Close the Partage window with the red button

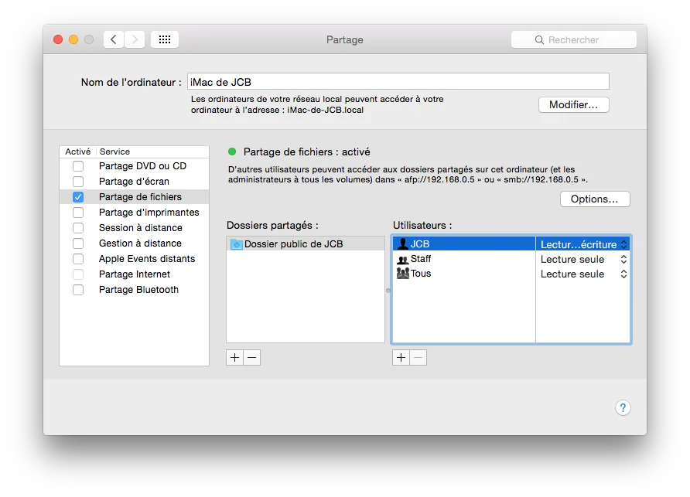[58, 39]
